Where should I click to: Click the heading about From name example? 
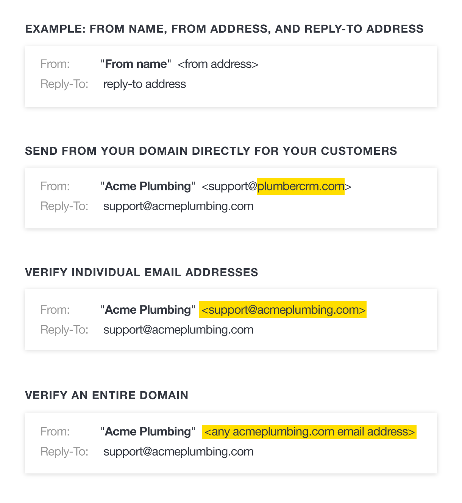[x=224, y=29]
